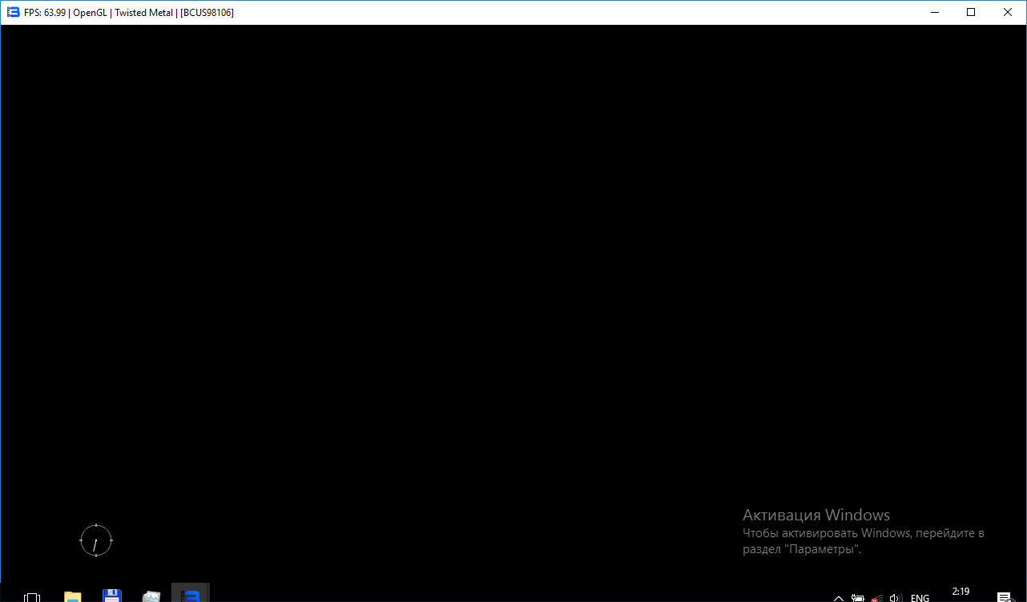Open the volume speaker control

click(x=896, y=597)
